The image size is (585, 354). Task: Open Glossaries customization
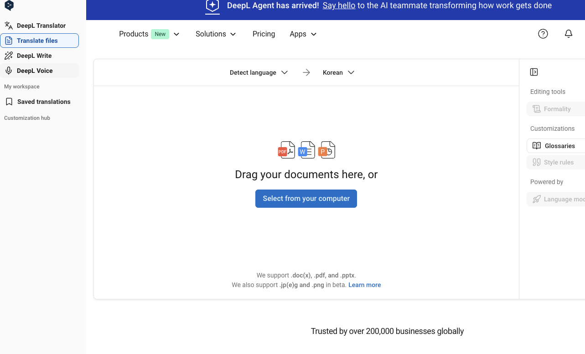[556, 146]
